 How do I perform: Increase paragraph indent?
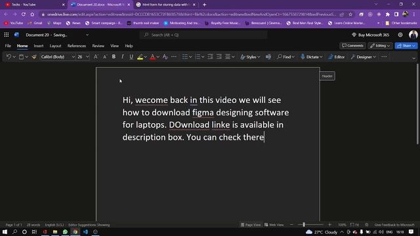tap(219, 57)
